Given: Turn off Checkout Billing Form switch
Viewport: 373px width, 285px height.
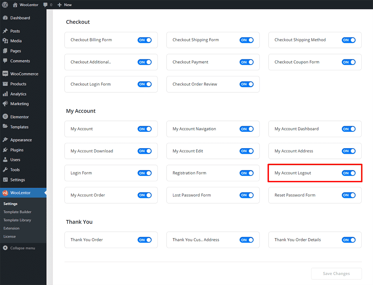Looking at the screenshot, I should (x=145, y=40).
